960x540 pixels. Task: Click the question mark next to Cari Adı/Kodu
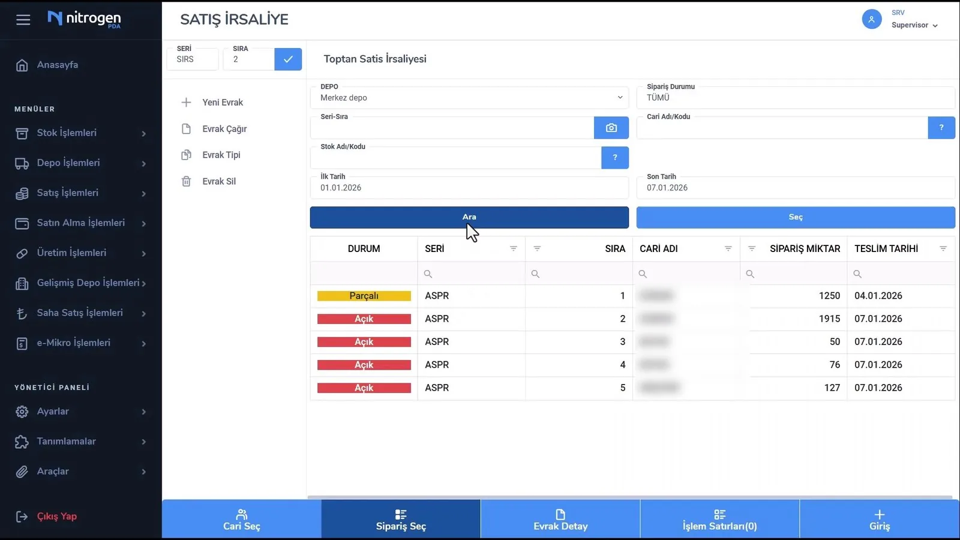point(941,128)
